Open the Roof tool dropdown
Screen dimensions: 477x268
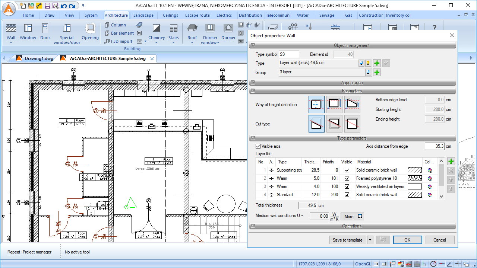(192, 42)
